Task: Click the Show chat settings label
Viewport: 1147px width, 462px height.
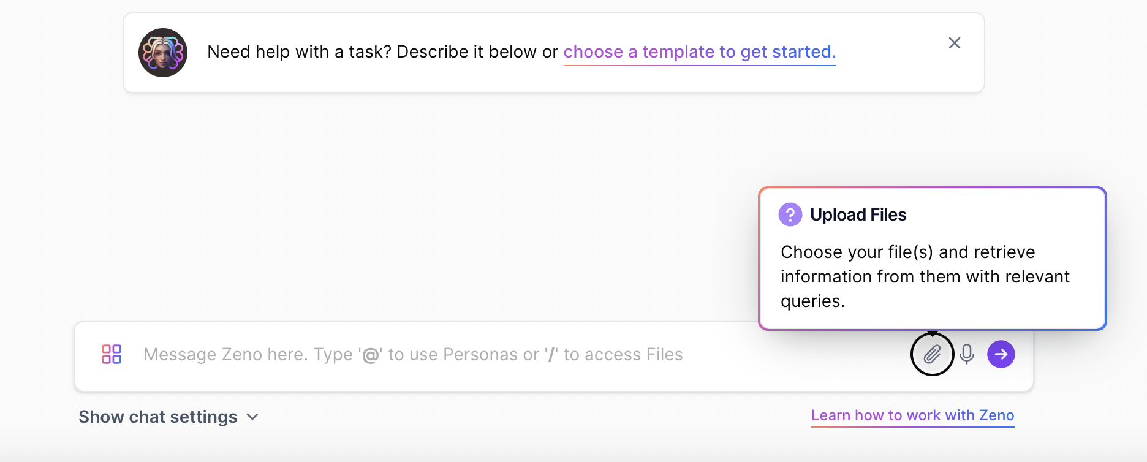Action: [159, 417]
